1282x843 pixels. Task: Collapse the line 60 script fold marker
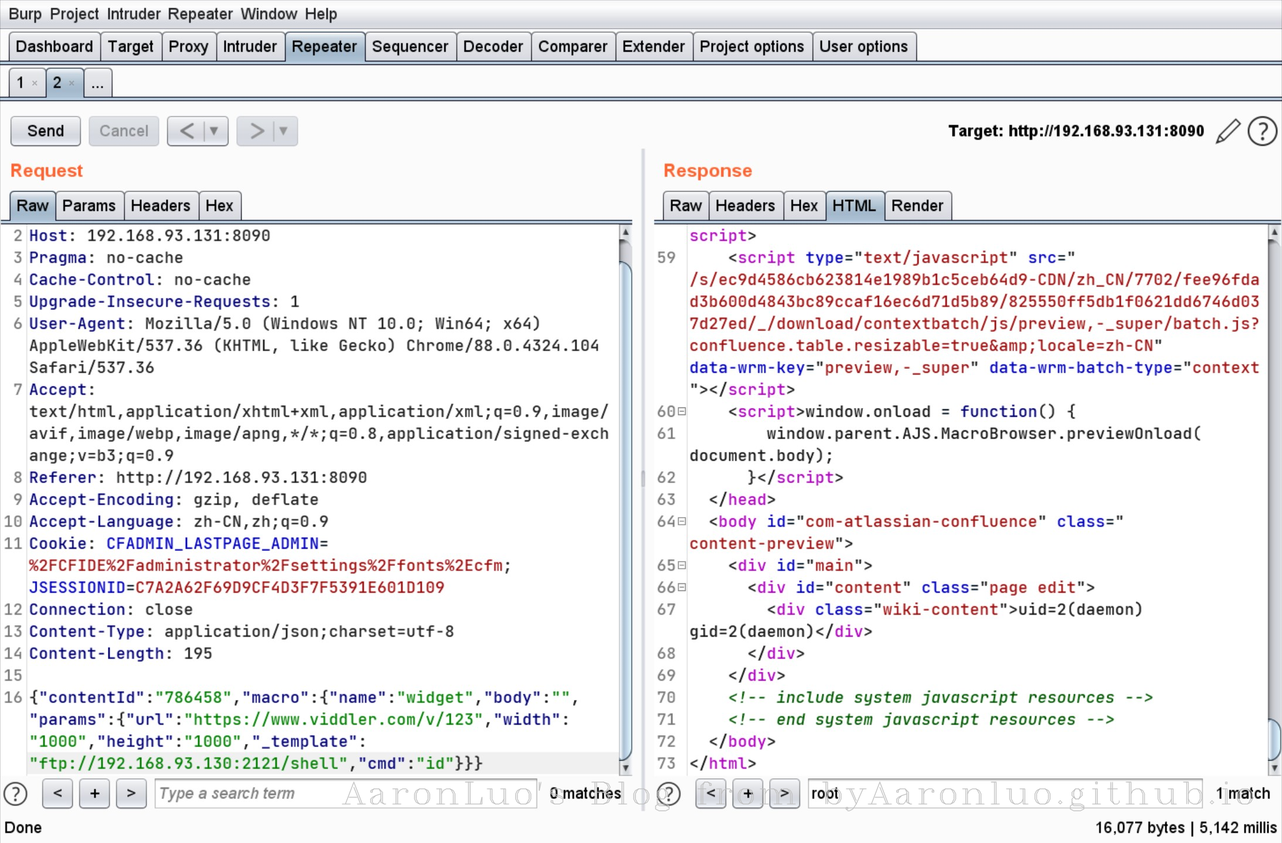pyautogui.click(x=682, y=412)
